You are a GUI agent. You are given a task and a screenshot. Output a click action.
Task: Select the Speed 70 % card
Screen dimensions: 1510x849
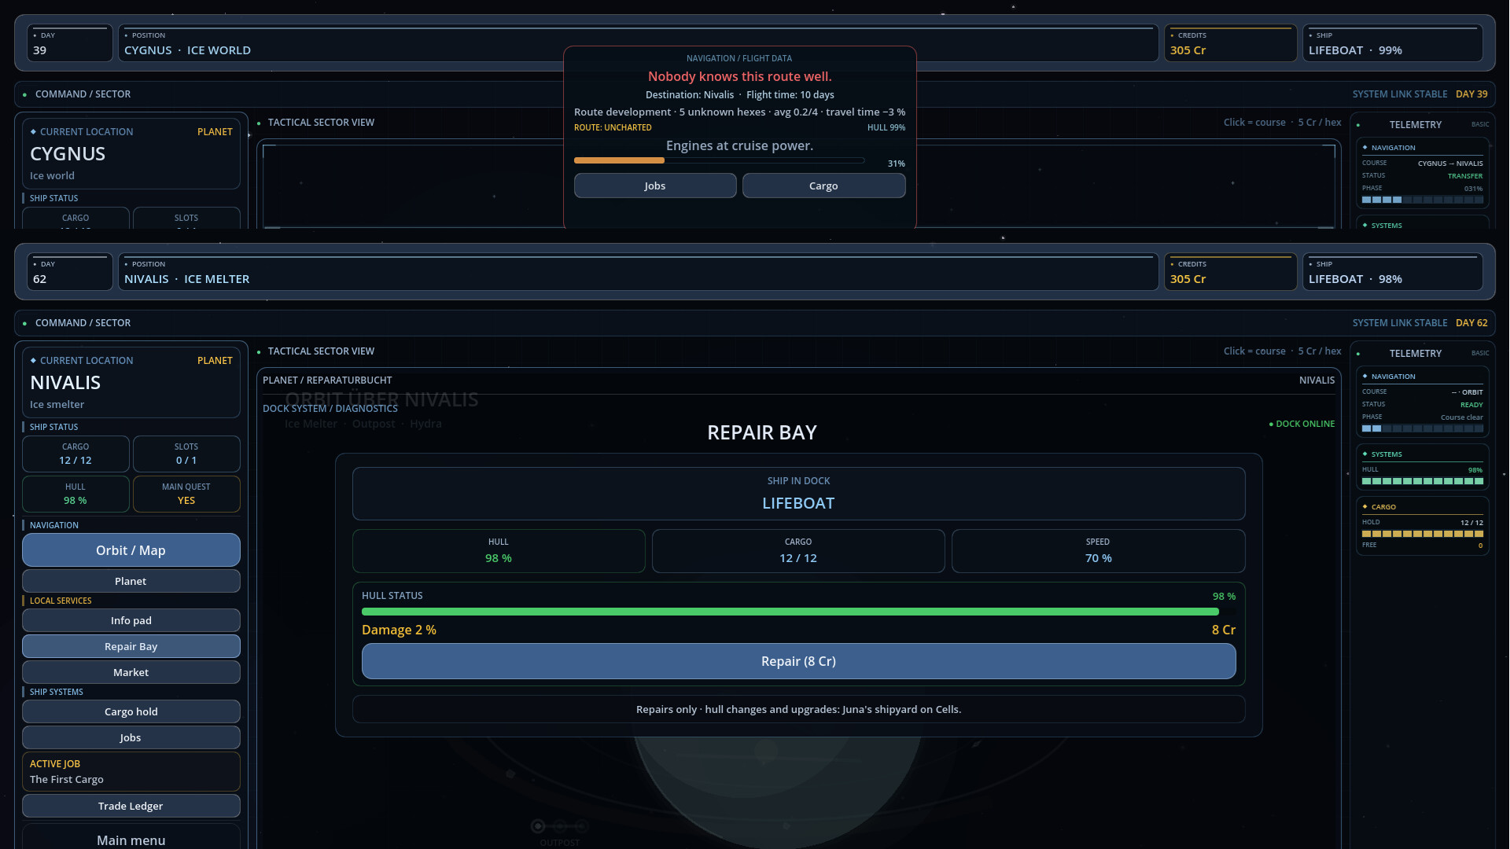pos(1098,551)
